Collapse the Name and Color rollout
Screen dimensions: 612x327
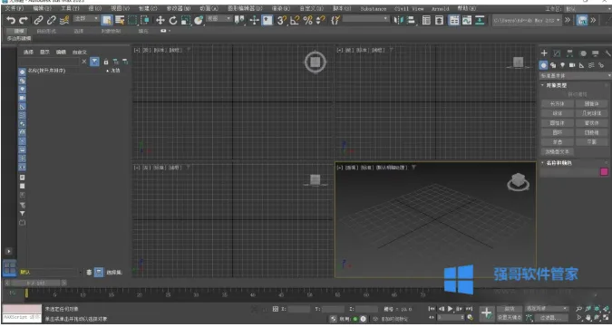point(559,162)
